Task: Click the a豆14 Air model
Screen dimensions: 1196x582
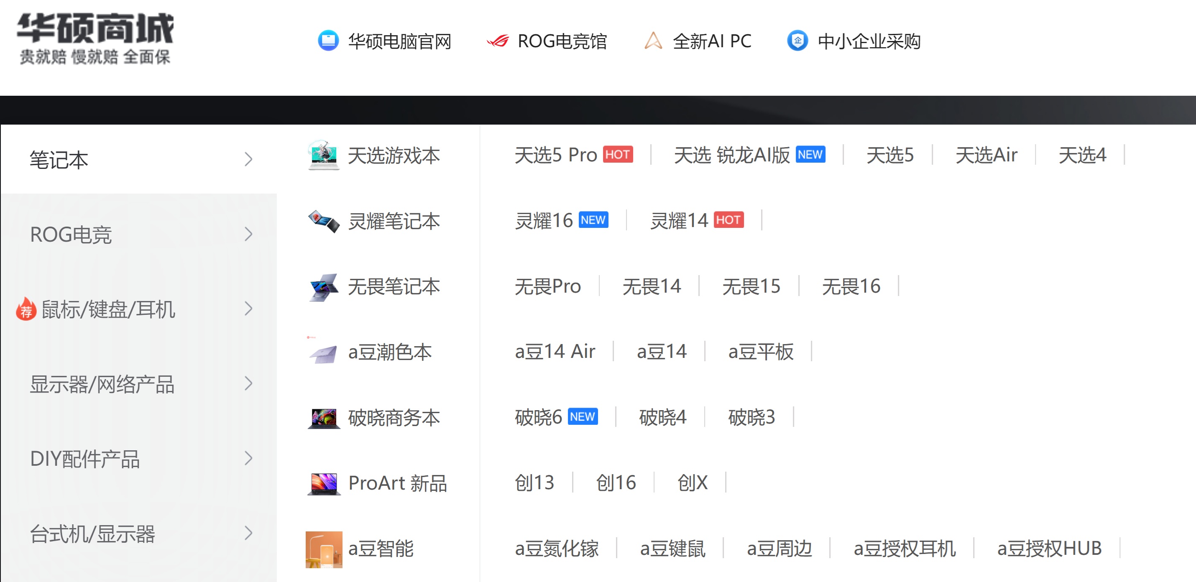Action: click(555, 351)
